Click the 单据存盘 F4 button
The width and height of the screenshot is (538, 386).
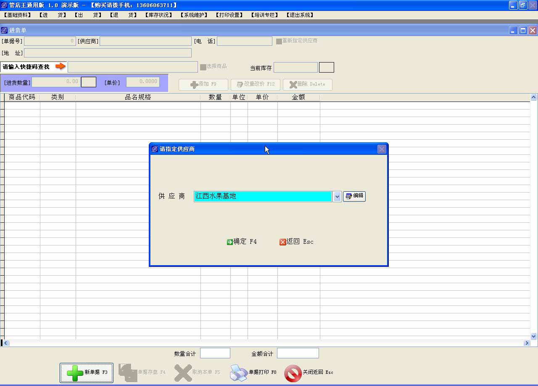142,373
